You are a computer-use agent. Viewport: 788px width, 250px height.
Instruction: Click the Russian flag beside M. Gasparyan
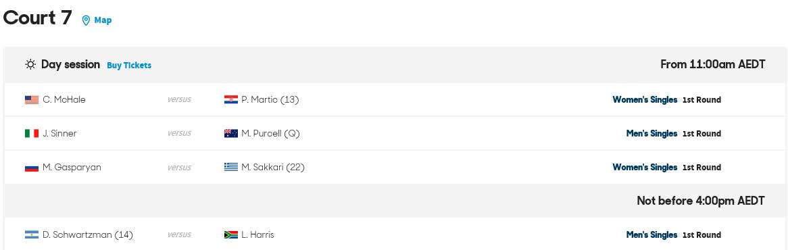point(32,167)
